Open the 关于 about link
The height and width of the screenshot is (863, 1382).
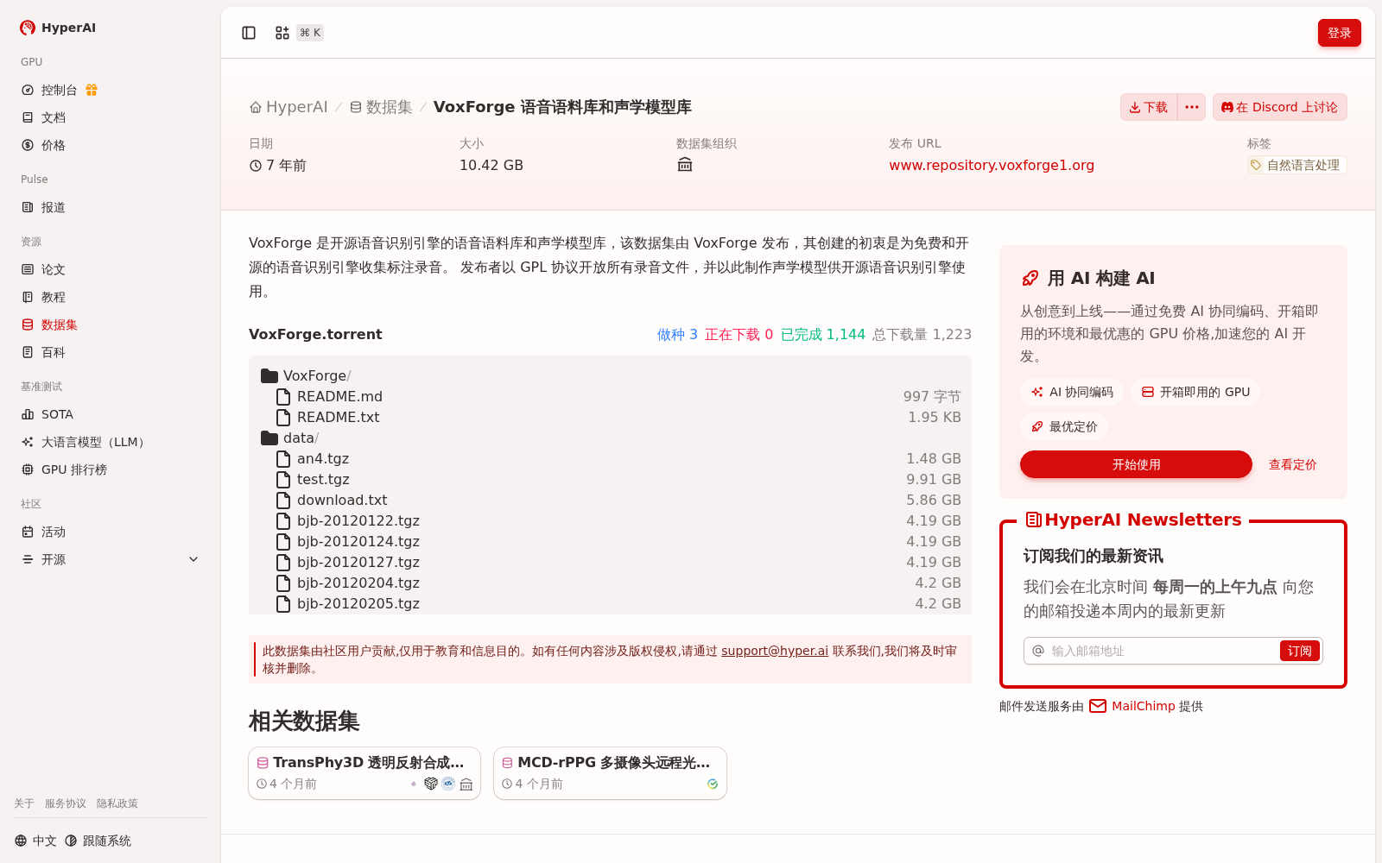24,803
